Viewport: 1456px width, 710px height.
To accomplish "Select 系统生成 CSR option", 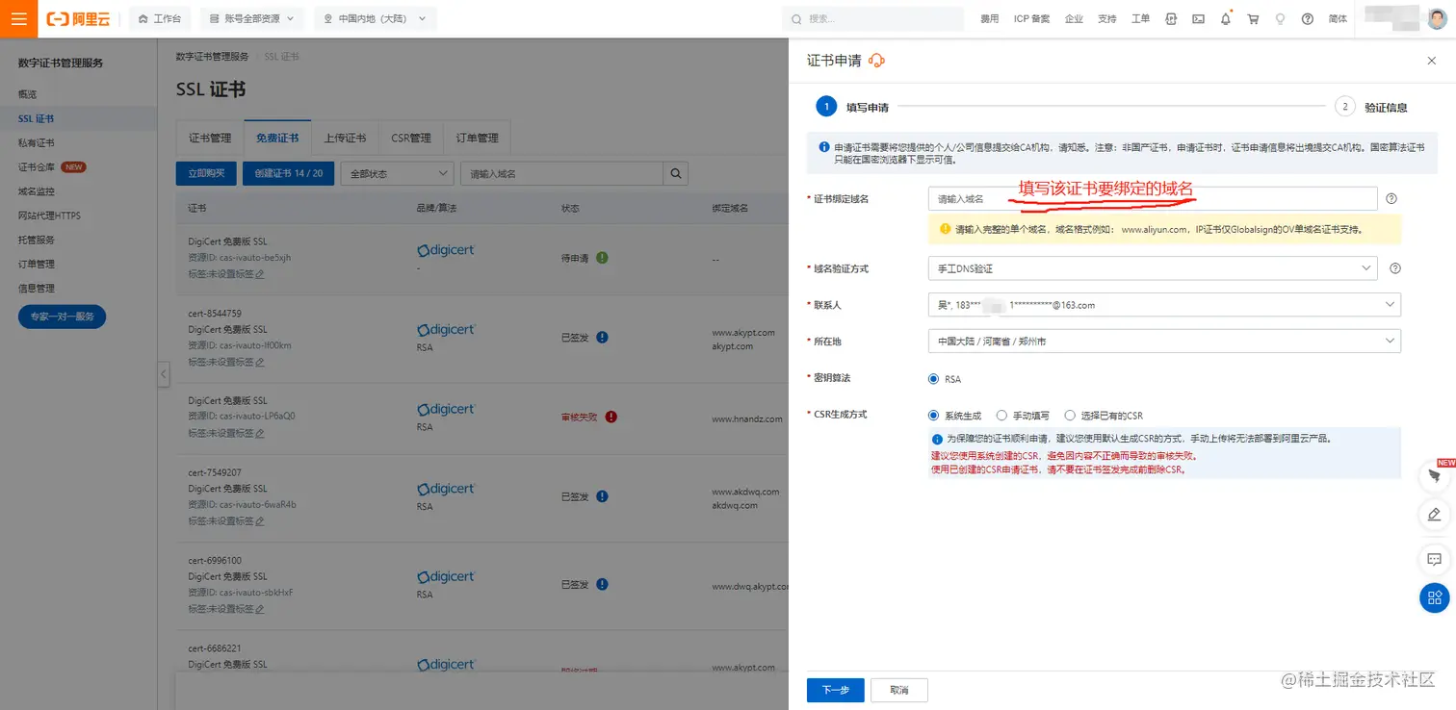I will (x=933, y=416).
